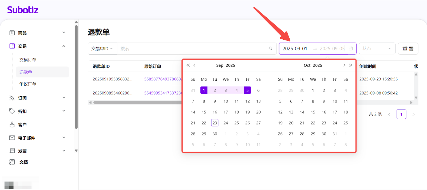The width and height of the screenshot is (427, 190).
Task: Select 交易订单 in the sidebar
Action: coord(28,60)
